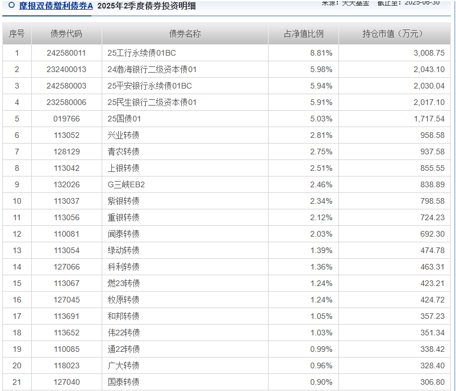Select bond code 110085
The image size is (456, 391).
(66, 349)
